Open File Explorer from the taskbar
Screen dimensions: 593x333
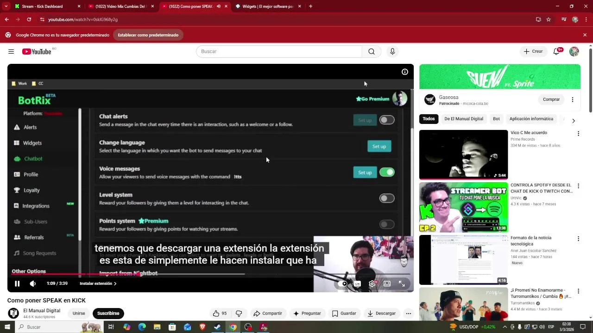(157, 327)
